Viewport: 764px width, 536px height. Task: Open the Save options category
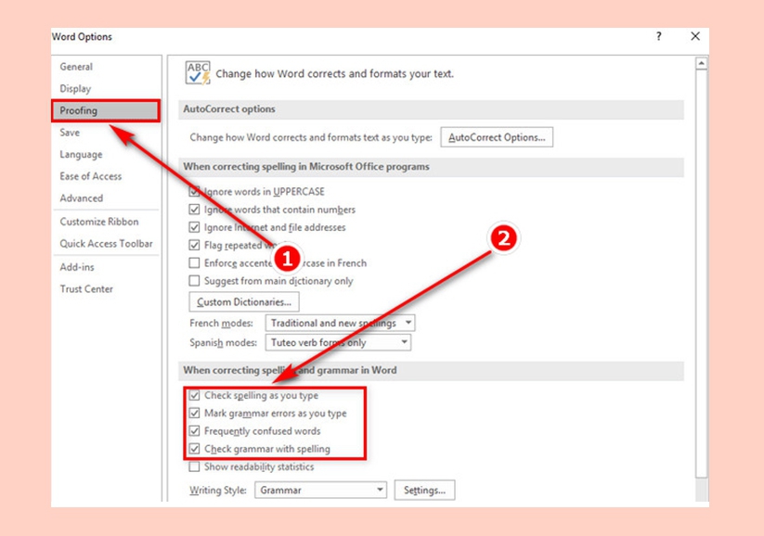pyautogui.click(x=70, y=133)
